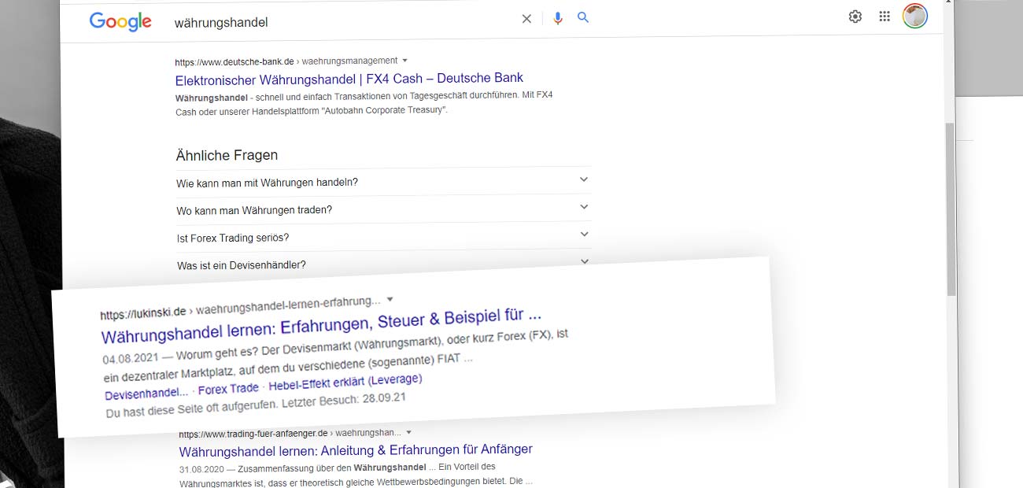This screenshot has height=488, width=1023.
Task: Click the 'Ähnliche Fragen' heading
Action: [227, 155]
